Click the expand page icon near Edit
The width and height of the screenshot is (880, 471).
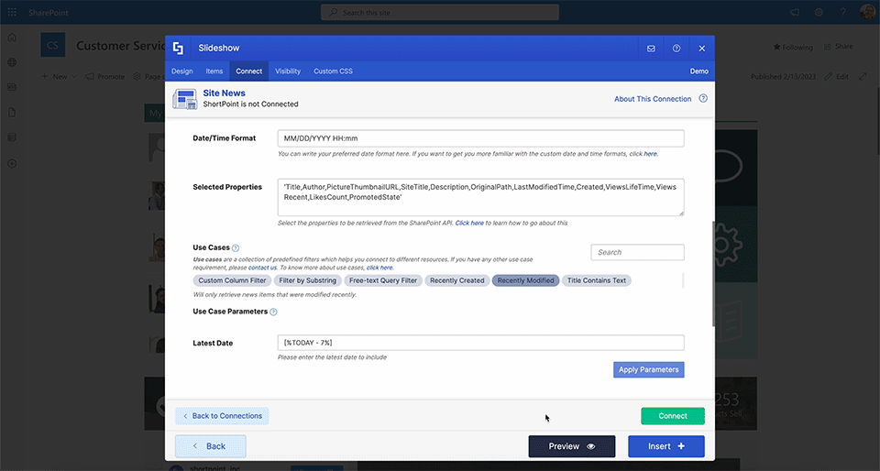pyautogui.click(x=863, y=77)
